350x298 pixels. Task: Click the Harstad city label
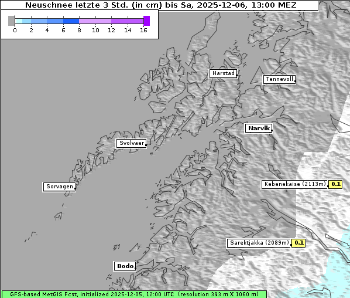[223, 73]
